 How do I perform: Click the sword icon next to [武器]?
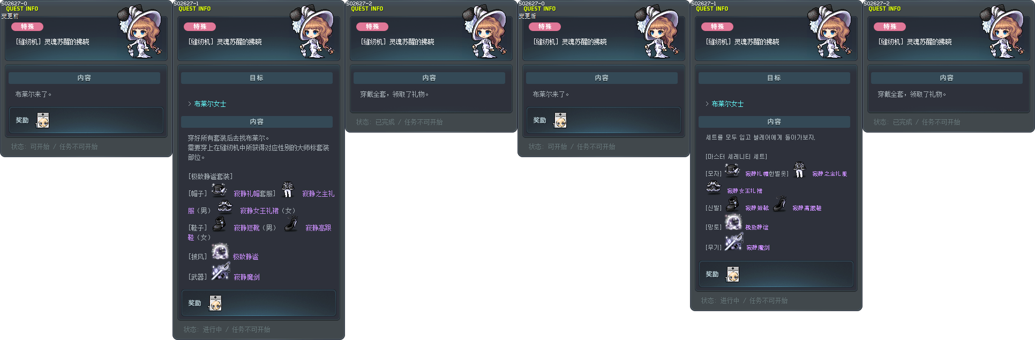[x=220, y=271]
